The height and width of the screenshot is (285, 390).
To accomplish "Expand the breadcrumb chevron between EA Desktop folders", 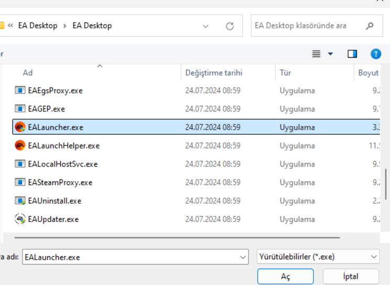I will pos(64,26).
